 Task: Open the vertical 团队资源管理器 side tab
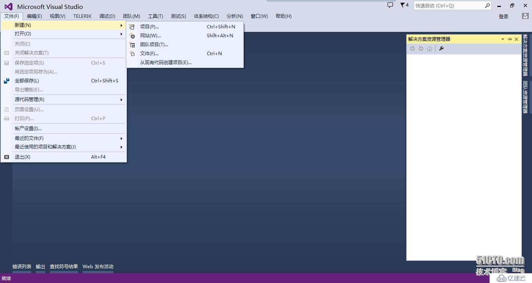(525, 97)
